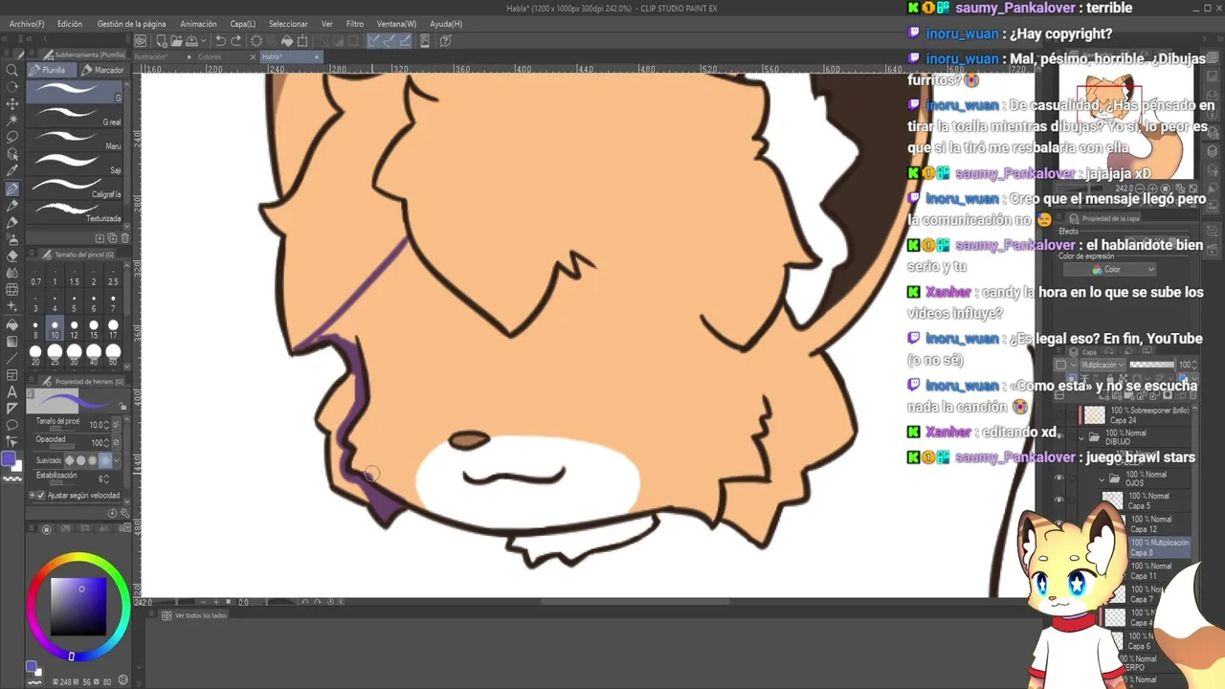The width and height of the screenshot is (1225, 689).
Task: Open the save options dropdown arrow
Action: pyautogui.click(x=204, y=41)
